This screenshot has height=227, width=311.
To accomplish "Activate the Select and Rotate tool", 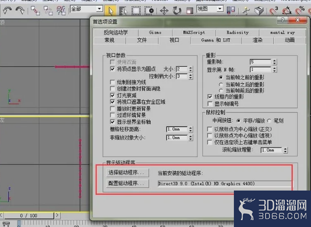I will click(177, 11).
